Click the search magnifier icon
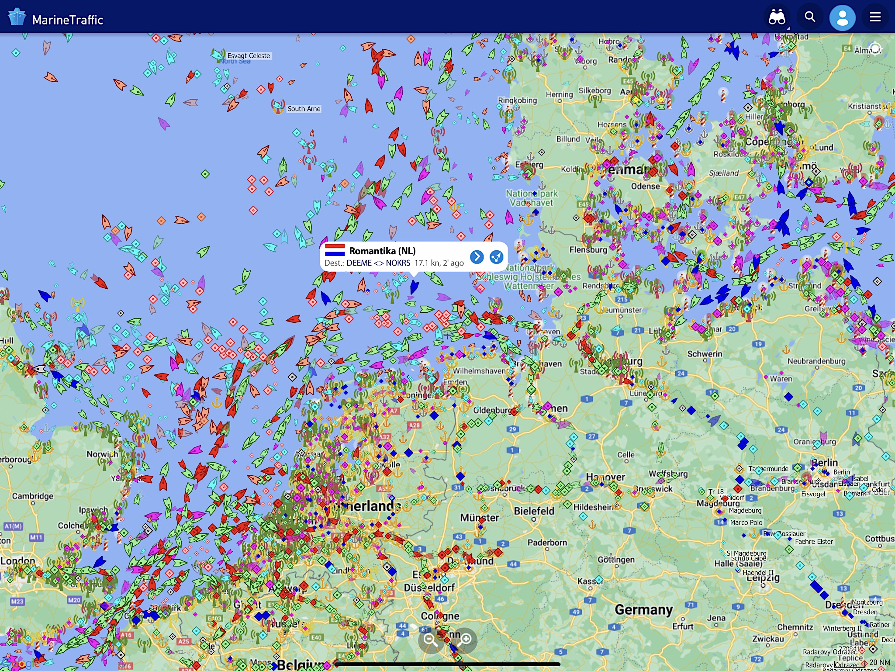Image resolution: width=895 pixels, height=671 pixels. [810, 17]
